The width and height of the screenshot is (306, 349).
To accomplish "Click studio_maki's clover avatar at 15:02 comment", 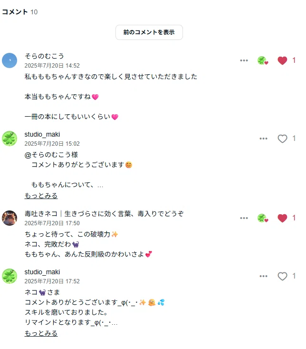I will click(10, 139).
